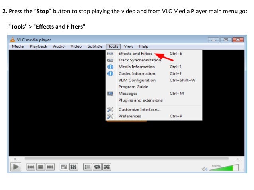Open the Video menu

click(76, 46)
